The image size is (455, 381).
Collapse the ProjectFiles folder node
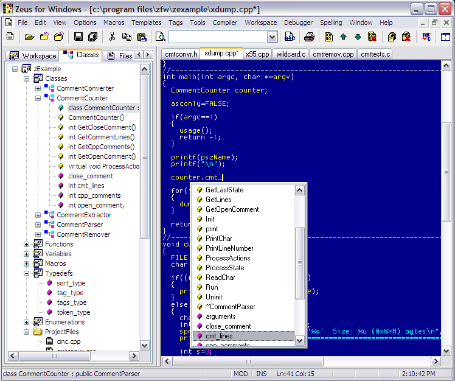[x=26, y=332]
